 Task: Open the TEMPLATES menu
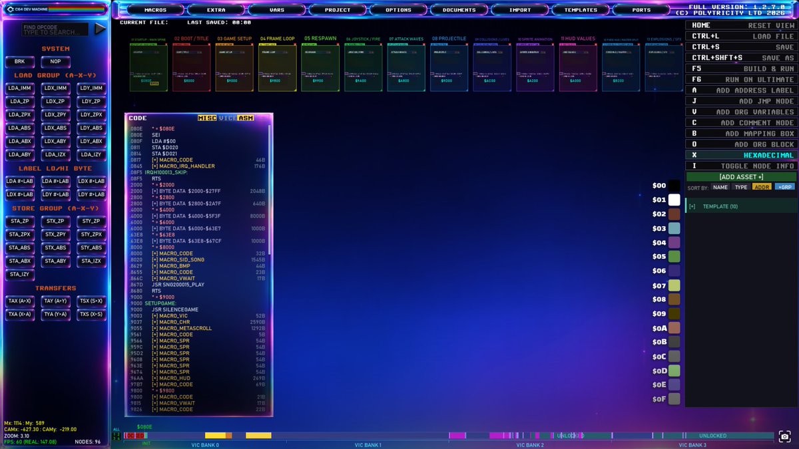pos(581,10)
